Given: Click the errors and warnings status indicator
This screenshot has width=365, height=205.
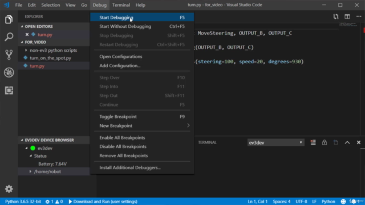Looking at the screenshot, I should 54,202.
